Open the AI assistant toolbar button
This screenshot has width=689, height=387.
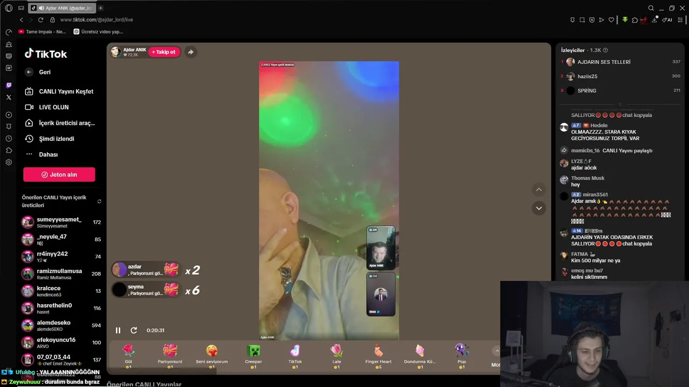pos(668,20)
